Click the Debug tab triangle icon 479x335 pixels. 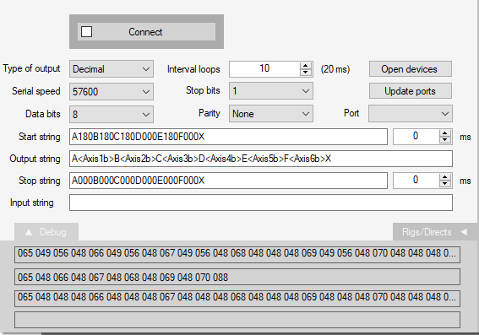tap(29, 233)
